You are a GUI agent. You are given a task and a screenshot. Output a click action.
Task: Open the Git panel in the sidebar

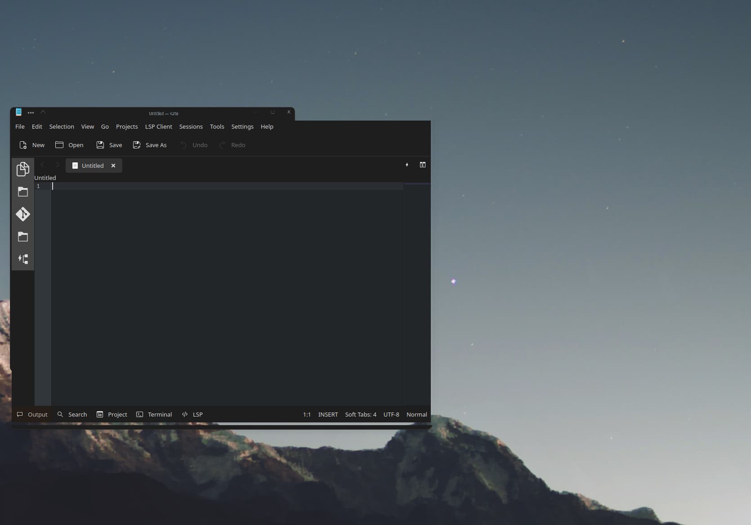click(23, 215)
